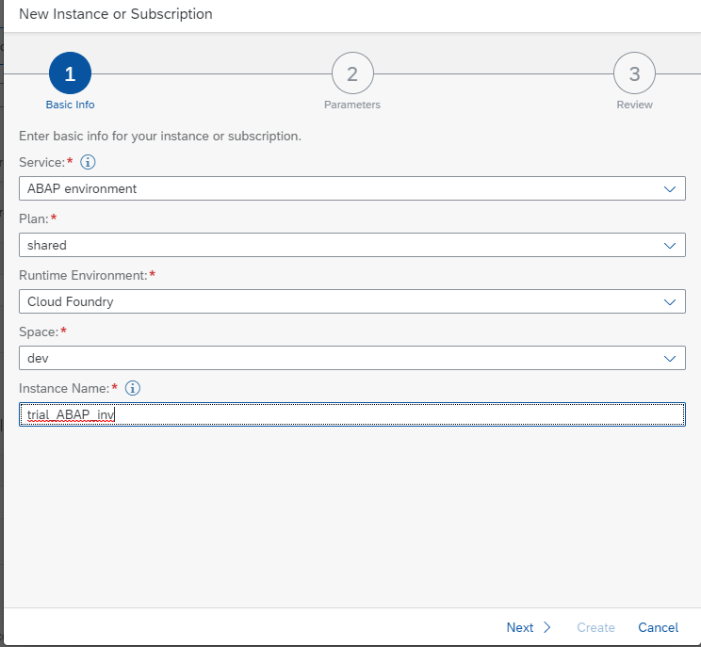
Task: Click the step 1 circle icon
Action: (x=70, y=73)
